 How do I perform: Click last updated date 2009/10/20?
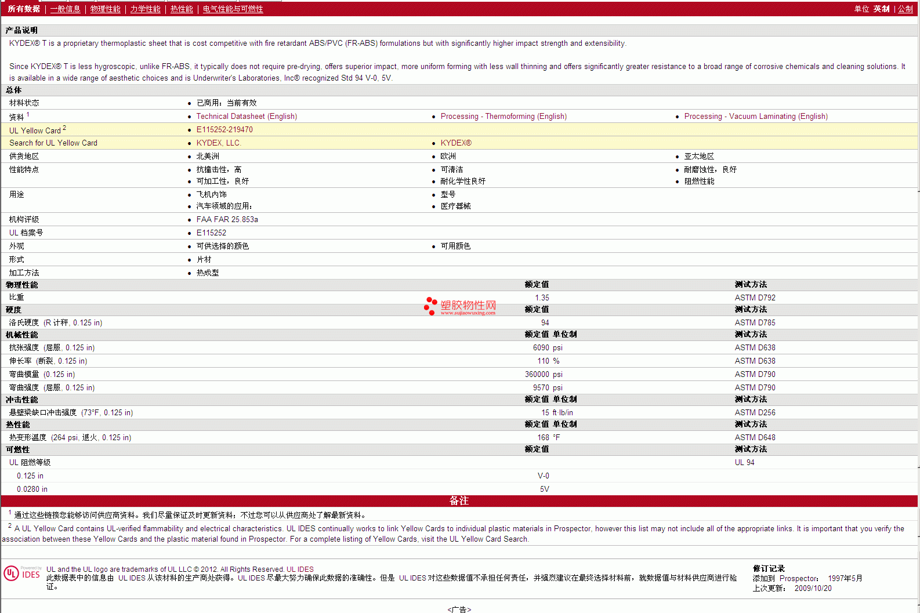[813, 589]
